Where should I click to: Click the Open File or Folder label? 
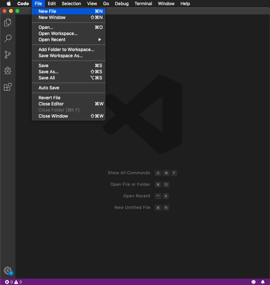click(x=130, y=184)
